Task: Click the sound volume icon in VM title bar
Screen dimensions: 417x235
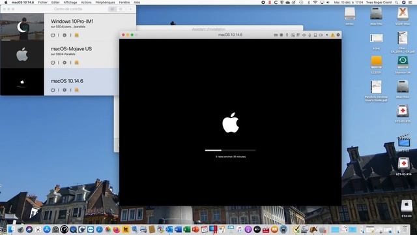Action: (326, 35)
